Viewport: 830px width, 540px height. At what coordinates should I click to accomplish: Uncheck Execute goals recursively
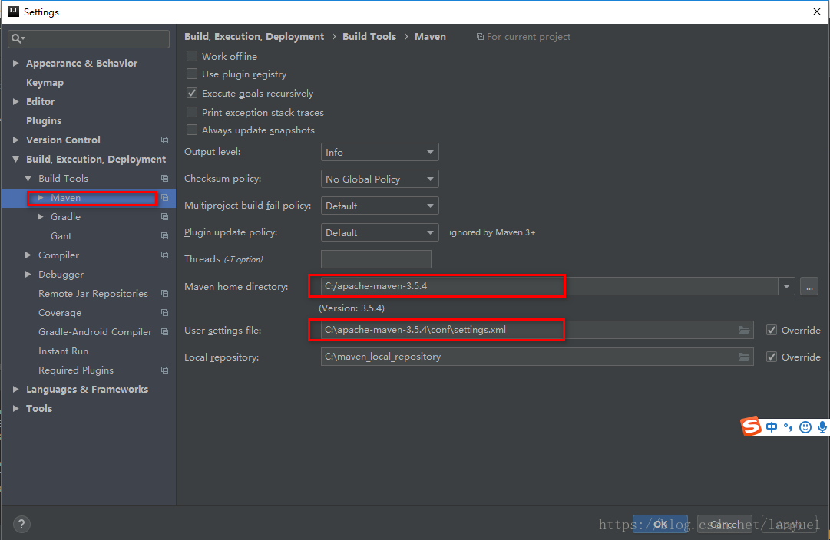pos(192,93)
